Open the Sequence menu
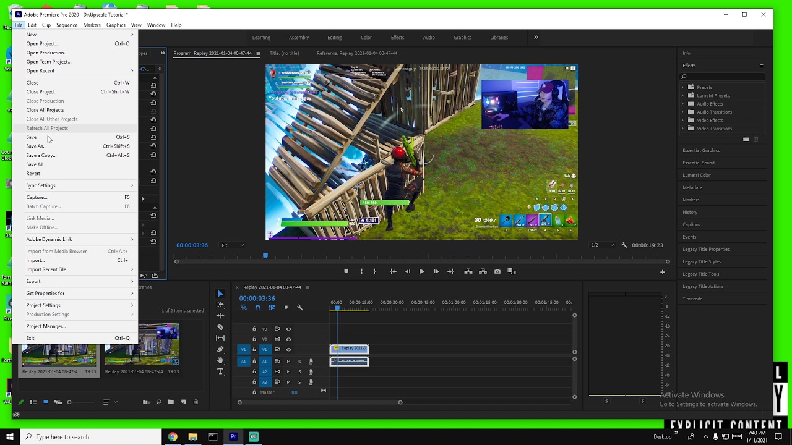 (67, 25)
